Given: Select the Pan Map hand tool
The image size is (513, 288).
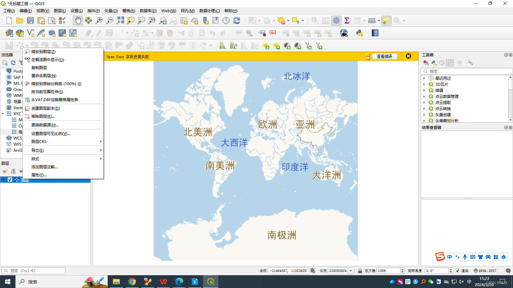Looking at the screenshot, I should click(78, 20).
